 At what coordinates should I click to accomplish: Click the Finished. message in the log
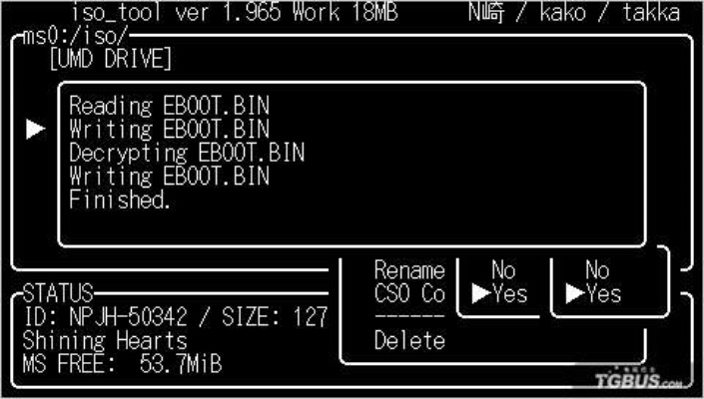click(120, 199)
